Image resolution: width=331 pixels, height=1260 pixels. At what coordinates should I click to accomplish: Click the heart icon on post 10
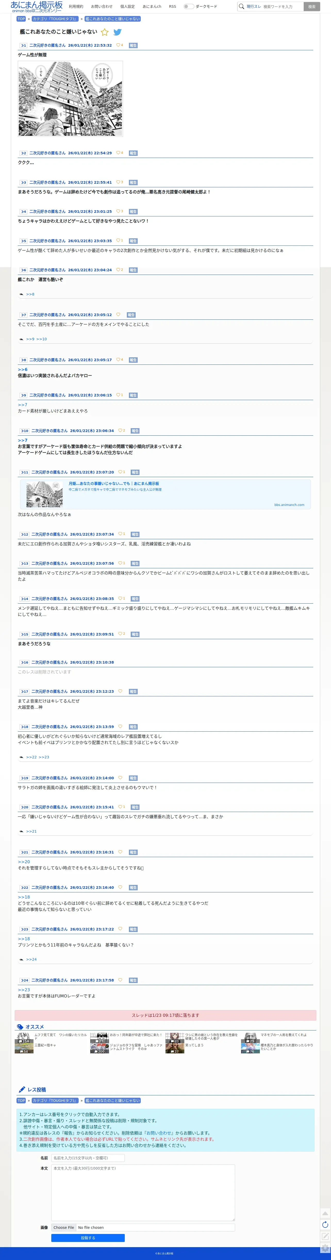point(120,430)
